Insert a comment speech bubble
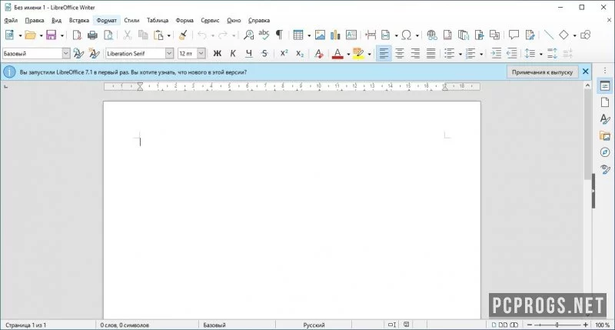Viewport: 615px width, 330px height. tap(514, 35)
